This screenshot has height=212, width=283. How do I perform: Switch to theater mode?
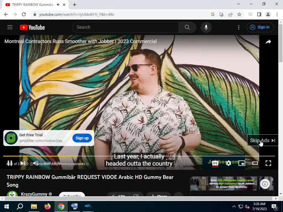point(255,163)
